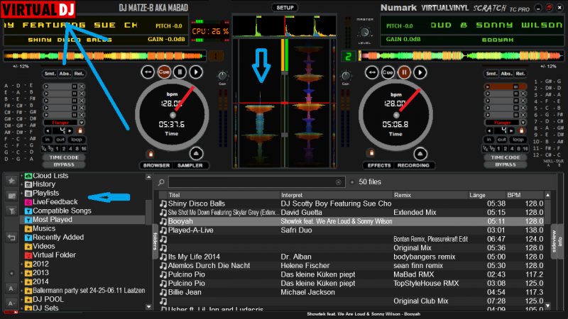Open the favorites star sidebar icon
The width and height of the screenshot is (568, 319).
coord(11,181)
